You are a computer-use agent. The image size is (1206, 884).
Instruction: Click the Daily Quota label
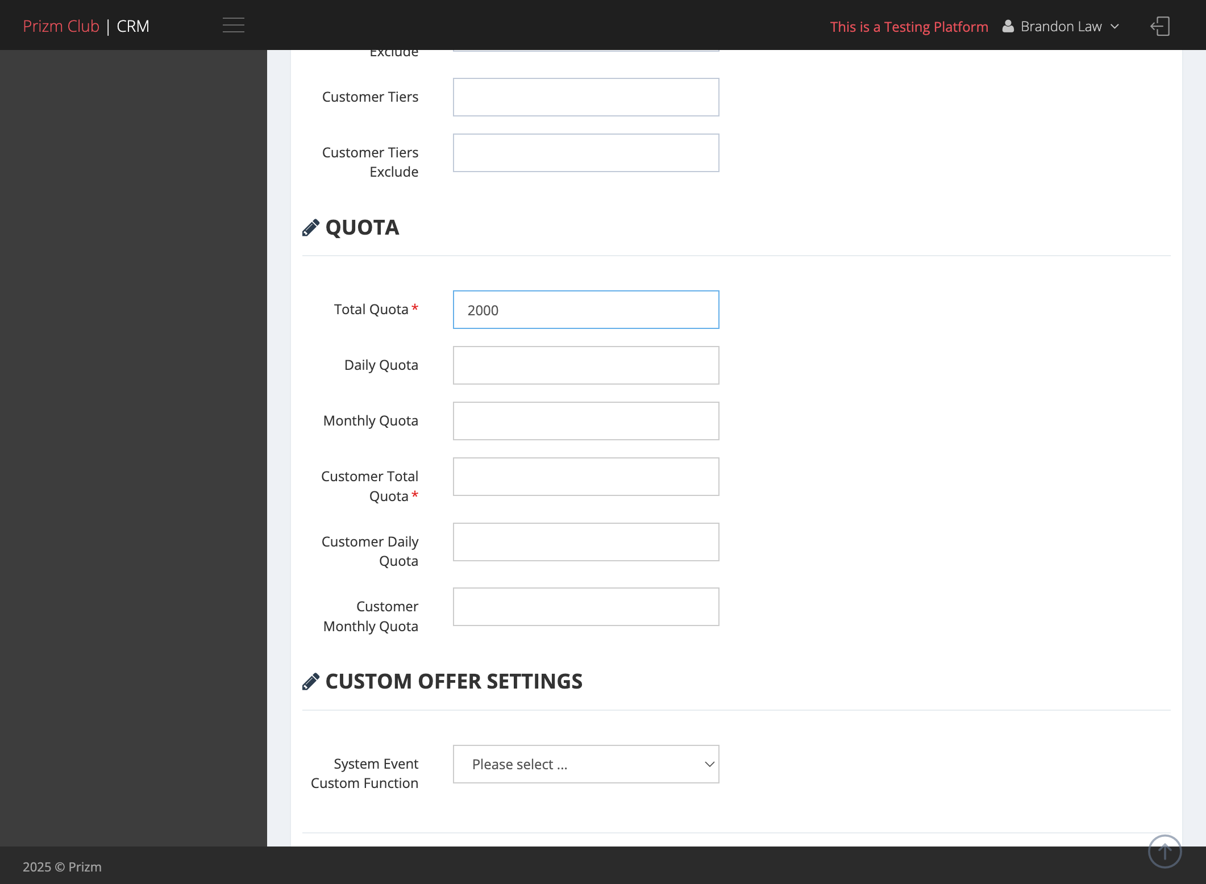381,365
